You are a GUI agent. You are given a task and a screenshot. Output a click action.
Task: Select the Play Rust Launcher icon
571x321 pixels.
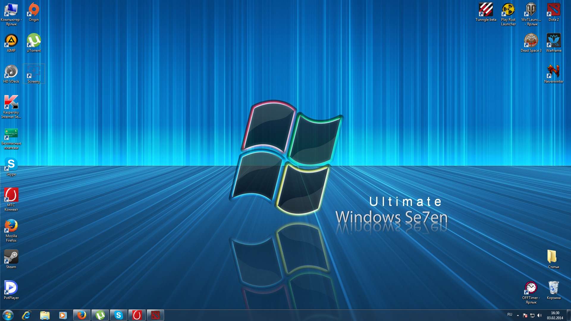(x=508, y=14)
